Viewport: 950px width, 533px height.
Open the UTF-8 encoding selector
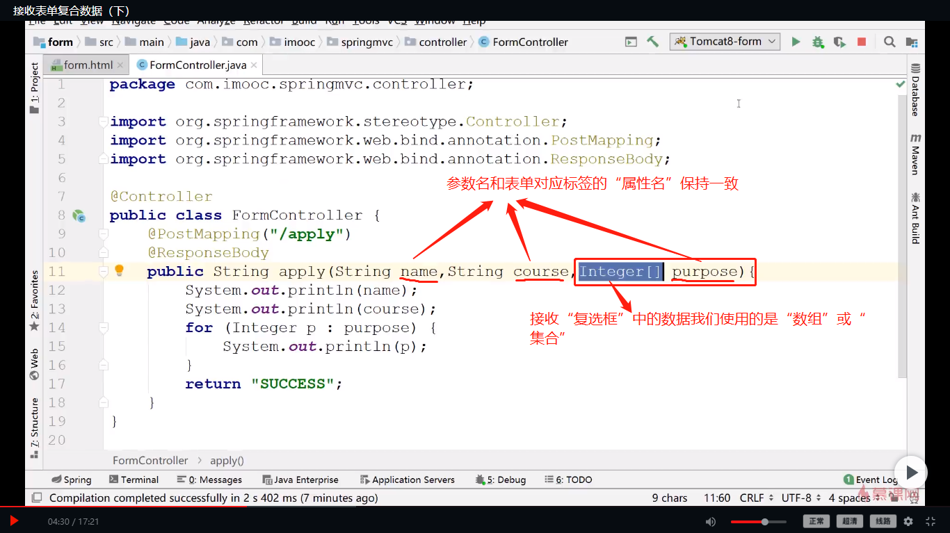pos(800,498)
